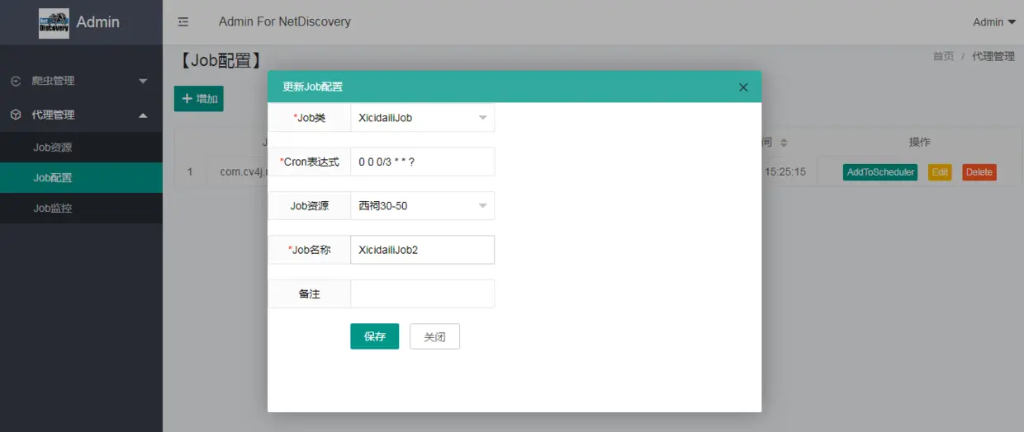Click AddToScheduler in the table row

[880, 172]
